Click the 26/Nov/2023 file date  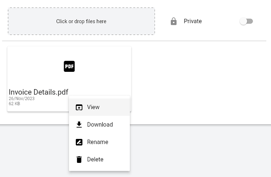pos(22,99)
